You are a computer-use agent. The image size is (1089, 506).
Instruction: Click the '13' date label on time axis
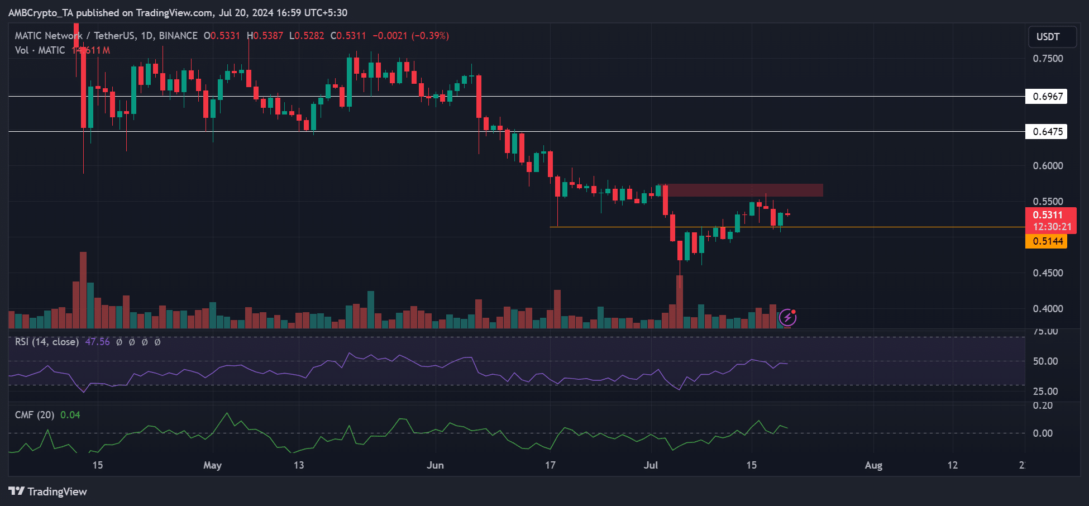click(299, 465)
